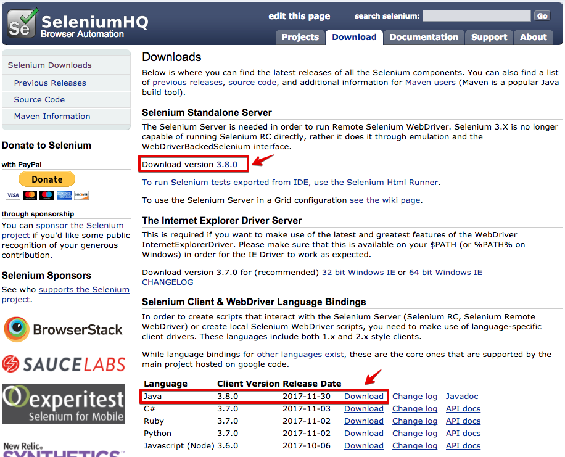Click the other languages exist link
The height and width of the screenshot is (457, 565).
300,355
